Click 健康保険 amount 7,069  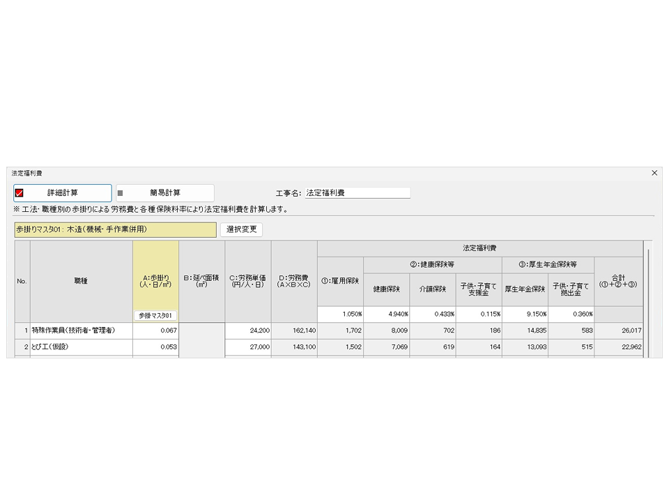tap(387, 347)
